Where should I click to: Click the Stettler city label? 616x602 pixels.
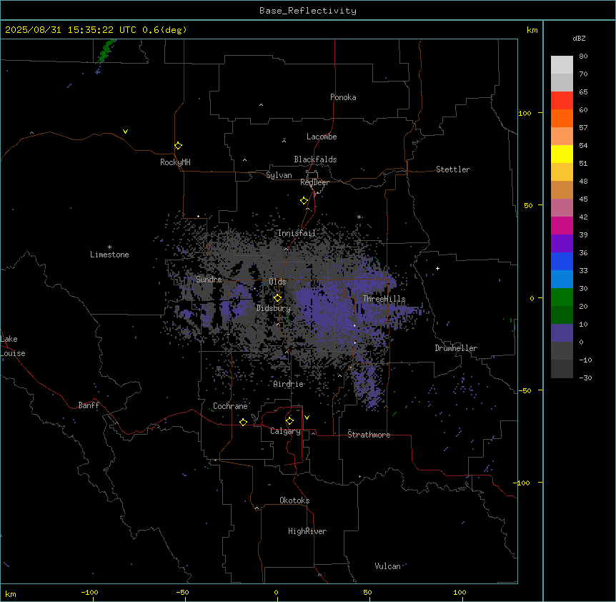click(453, 169)
